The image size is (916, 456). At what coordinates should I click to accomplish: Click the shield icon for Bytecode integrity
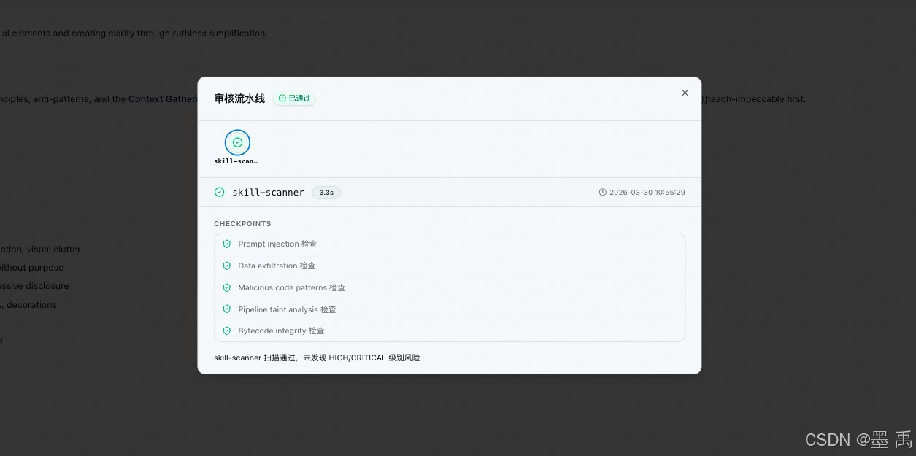click(x=227, y=331)
